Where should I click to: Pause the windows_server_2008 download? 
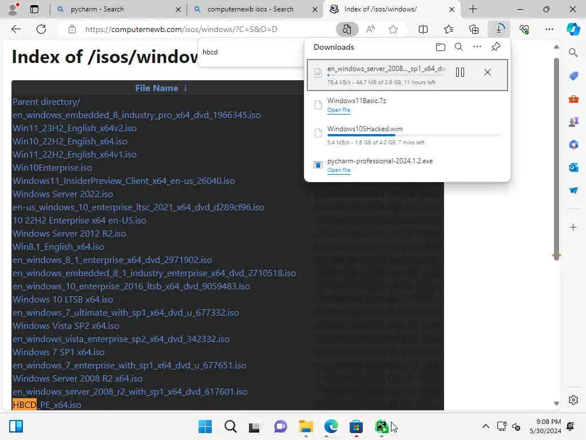click(x=460, y=72)
